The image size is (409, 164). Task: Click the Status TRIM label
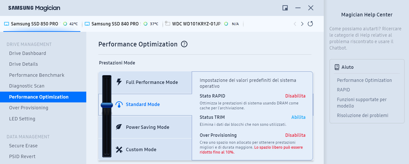(x=212, y=117)
